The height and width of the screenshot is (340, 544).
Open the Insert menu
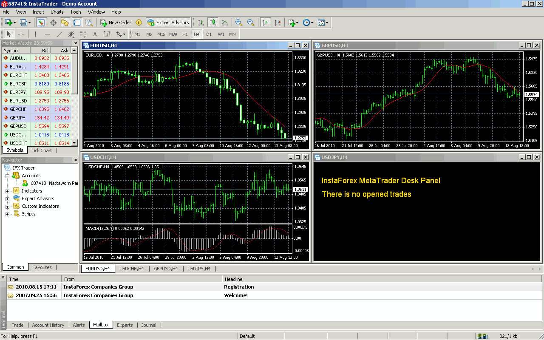(38, 12)
